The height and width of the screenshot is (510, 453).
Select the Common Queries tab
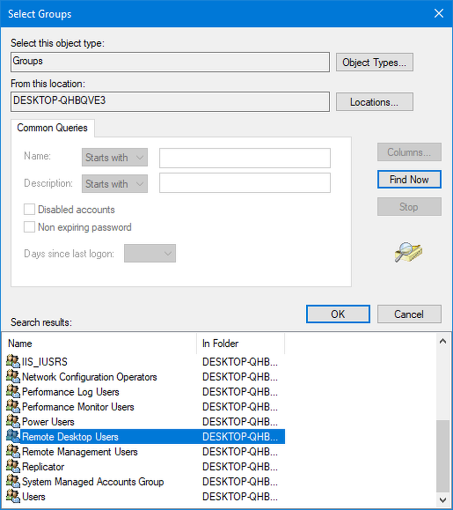[52, 128]
